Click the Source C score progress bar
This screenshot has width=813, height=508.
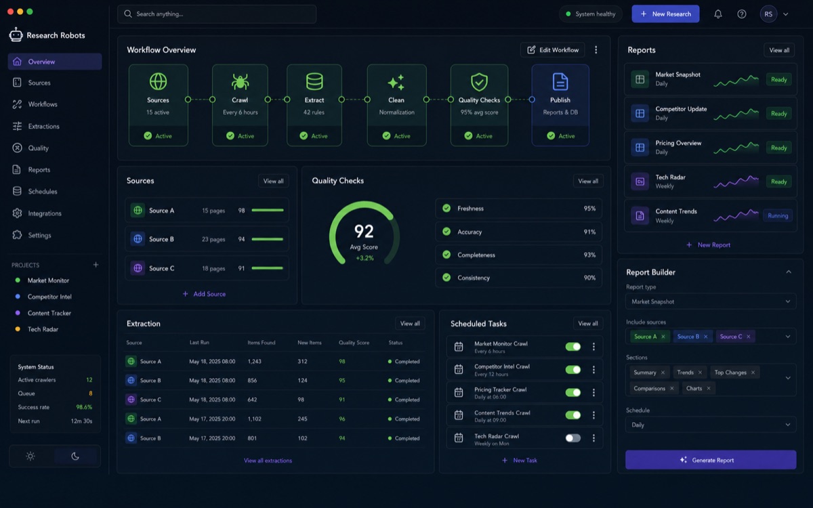click(268, 268)
